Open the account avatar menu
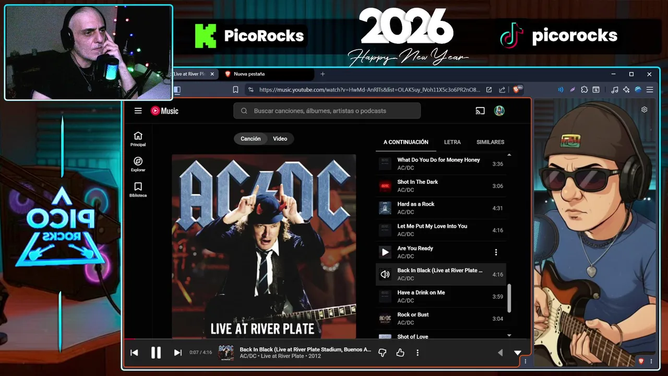This screenshot has height=376, width=668. (x=499, y=111)
